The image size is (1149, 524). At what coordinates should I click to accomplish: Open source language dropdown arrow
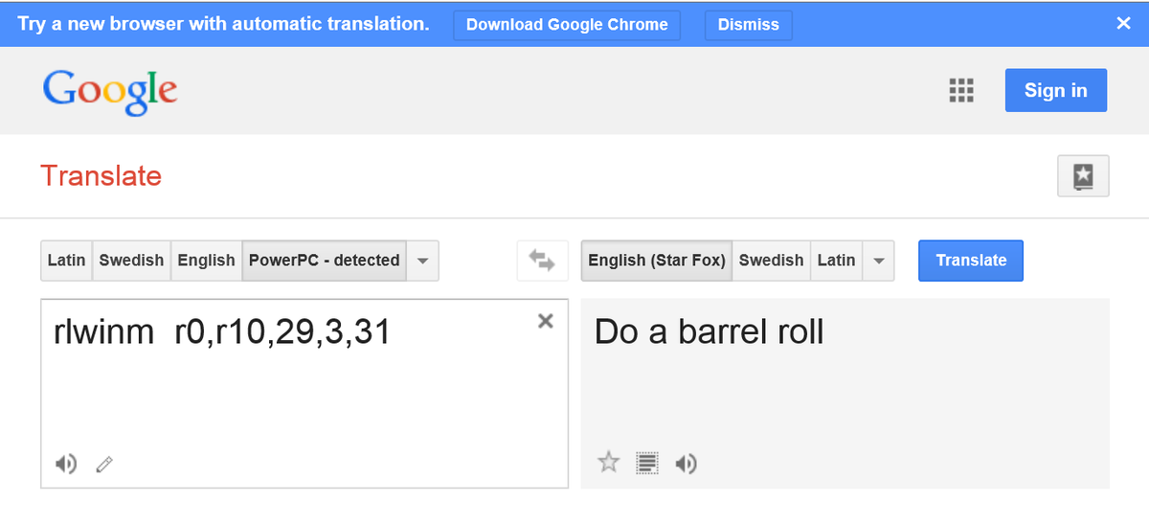(x=423, y=261)
